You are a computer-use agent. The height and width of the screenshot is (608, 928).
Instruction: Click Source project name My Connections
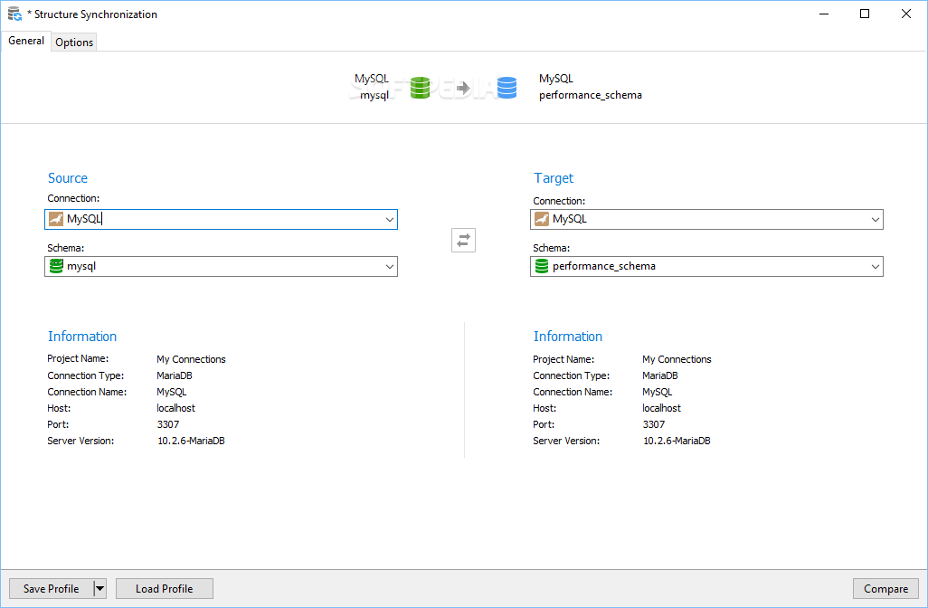(191, 359)
